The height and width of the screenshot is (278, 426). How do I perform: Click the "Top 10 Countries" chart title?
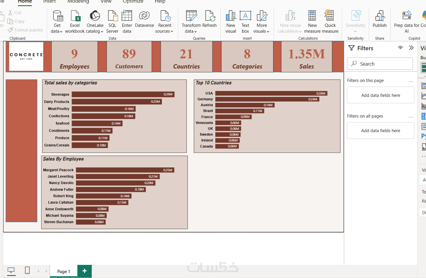tap(214, 83)
